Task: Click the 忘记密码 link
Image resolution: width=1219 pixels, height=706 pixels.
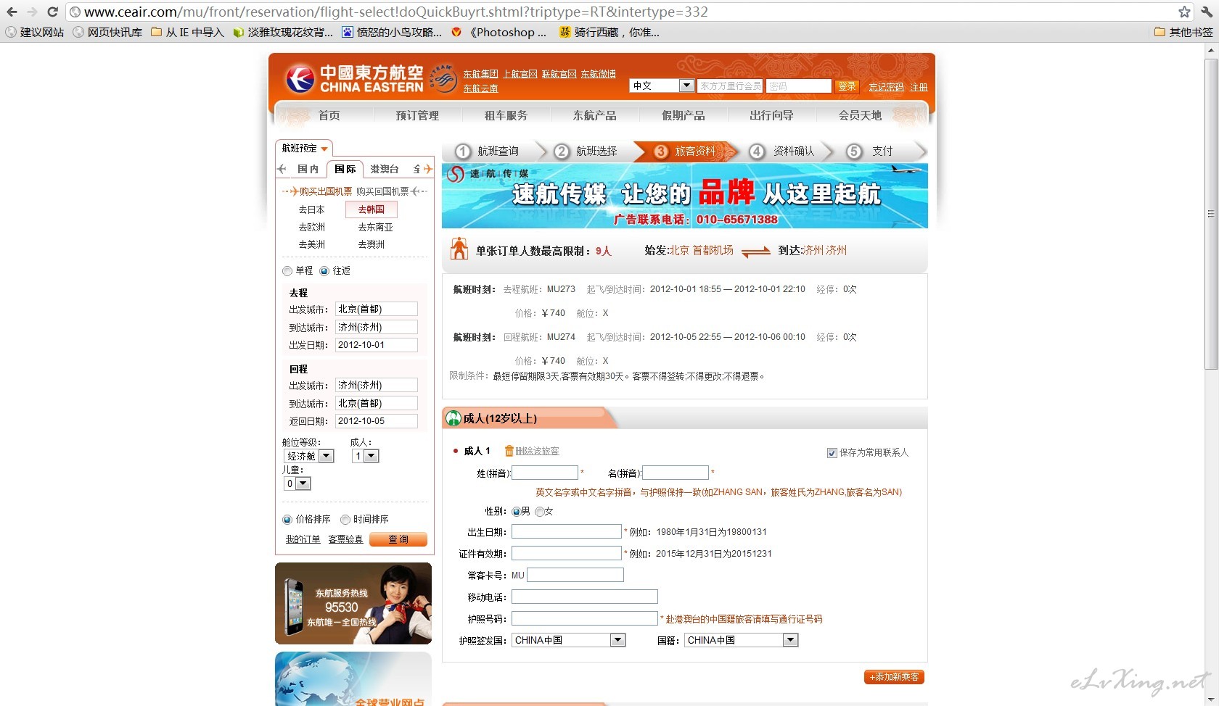Action: pyautogui.click(x=887, y=87)
